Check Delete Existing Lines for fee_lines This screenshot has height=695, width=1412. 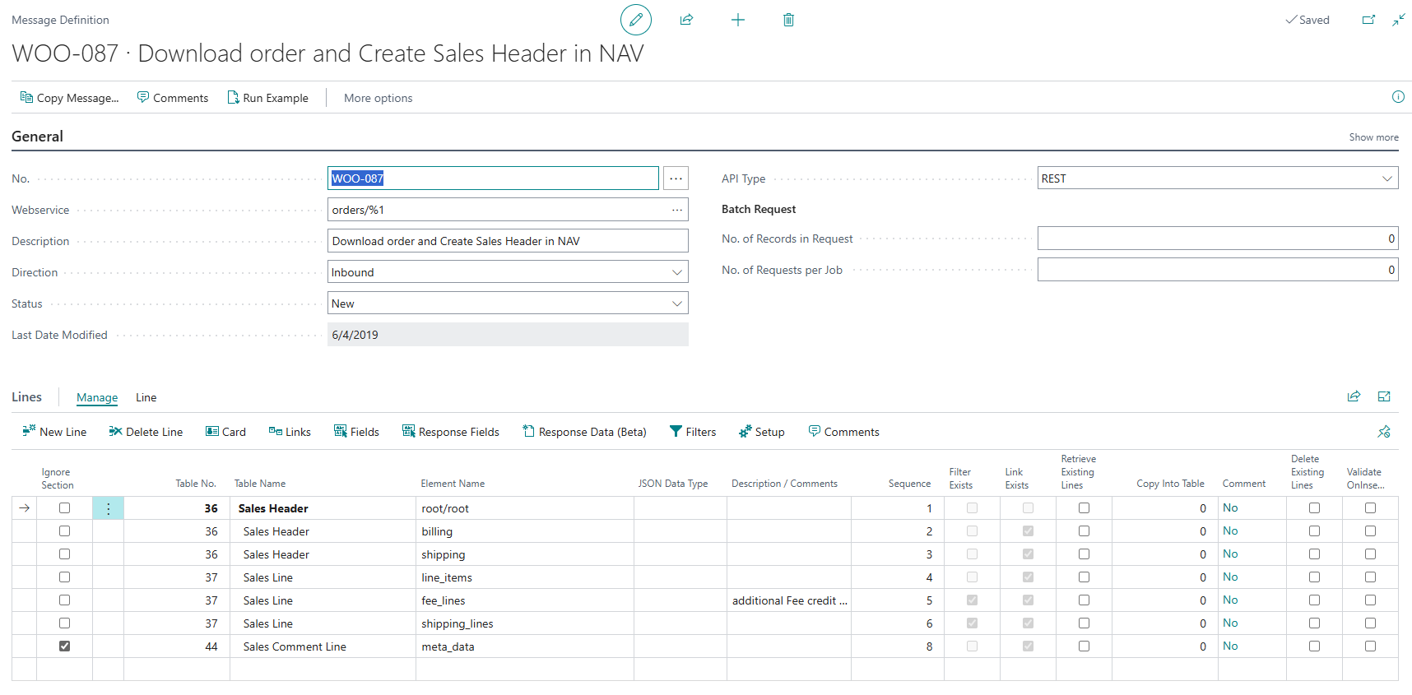[x=1314, y=600]
